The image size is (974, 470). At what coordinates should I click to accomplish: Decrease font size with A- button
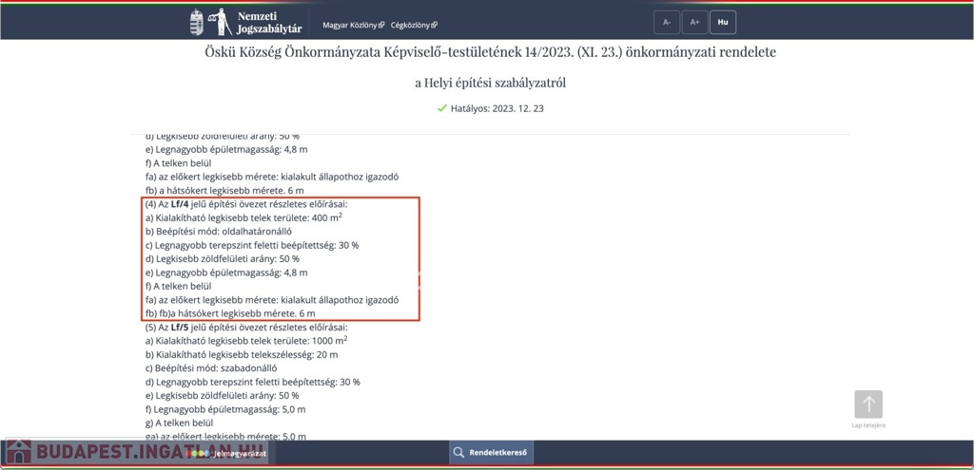point(667,22)
